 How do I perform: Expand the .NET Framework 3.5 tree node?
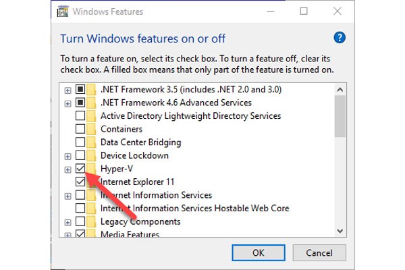point(67,90)
